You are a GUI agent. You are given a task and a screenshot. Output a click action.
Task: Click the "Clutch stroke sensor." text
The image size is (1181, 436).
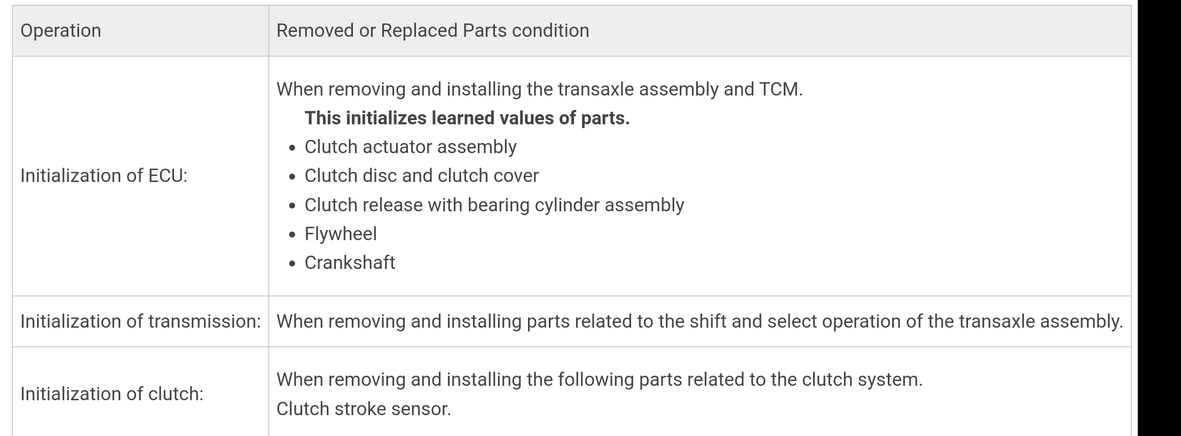(364, 409)
